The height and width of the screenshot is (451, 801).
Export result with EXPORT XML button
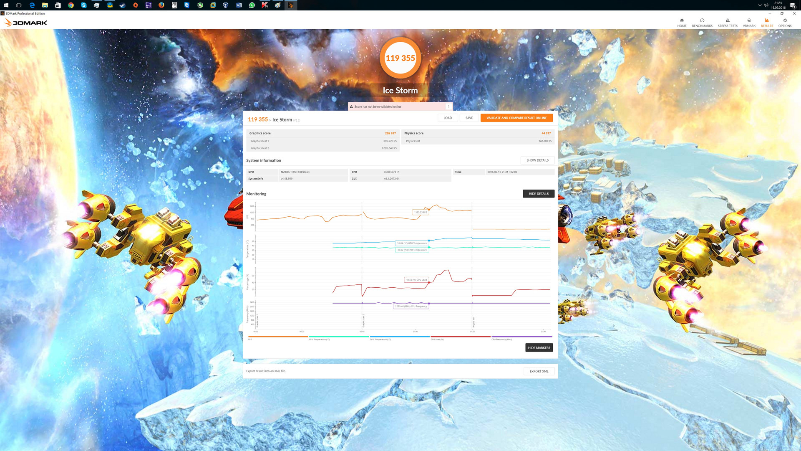tap(539, 371)
